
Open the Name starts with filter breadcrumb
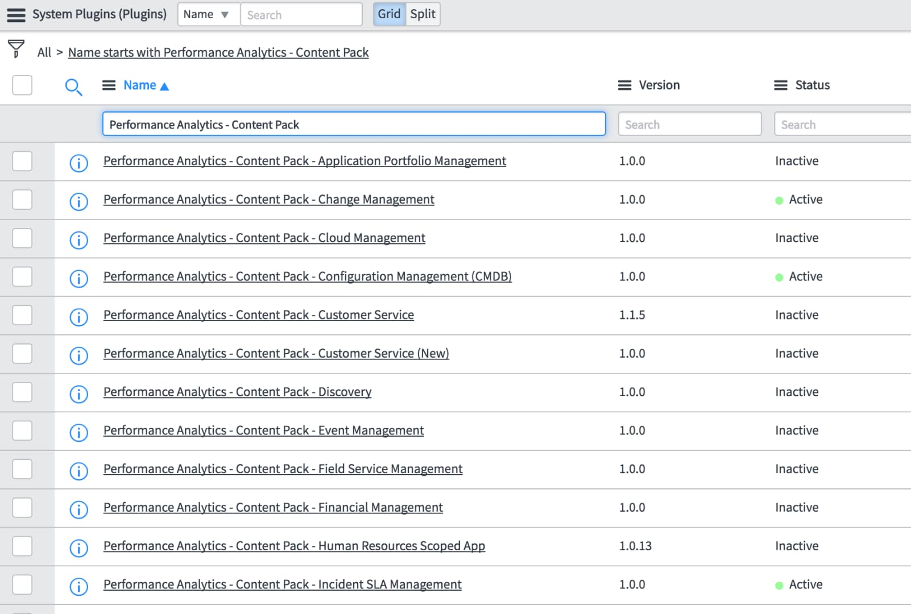(218, 52)
